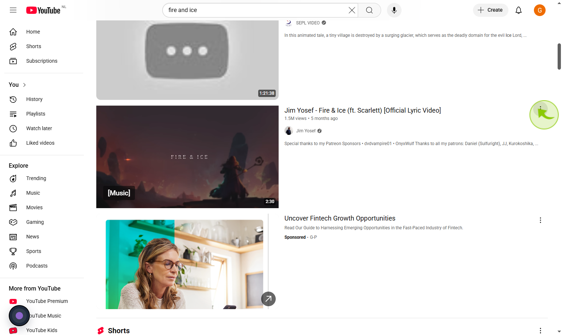Click into the search field

click(257, 10)
